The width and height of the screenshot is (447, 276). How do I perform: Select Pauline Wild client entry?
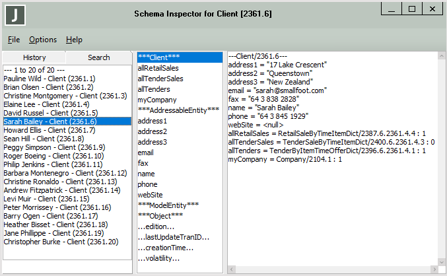(50, 79)
